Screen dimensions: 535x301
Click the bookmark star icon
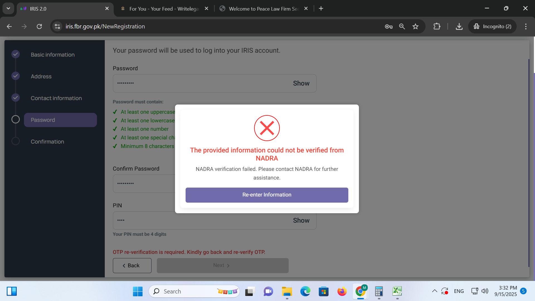(x=415, y=26)
